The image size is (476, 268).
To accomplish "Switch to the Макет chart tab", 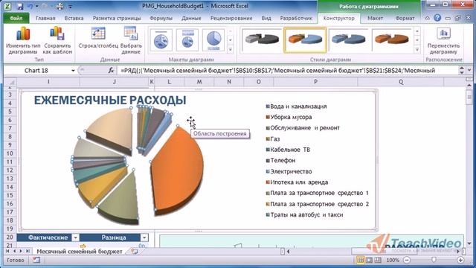I will coord(375,18).
